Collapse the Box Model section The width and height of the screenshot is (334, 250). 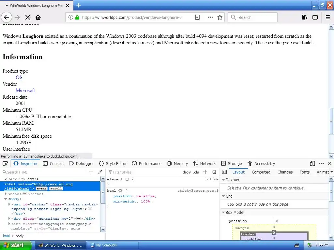coord(223,212)
